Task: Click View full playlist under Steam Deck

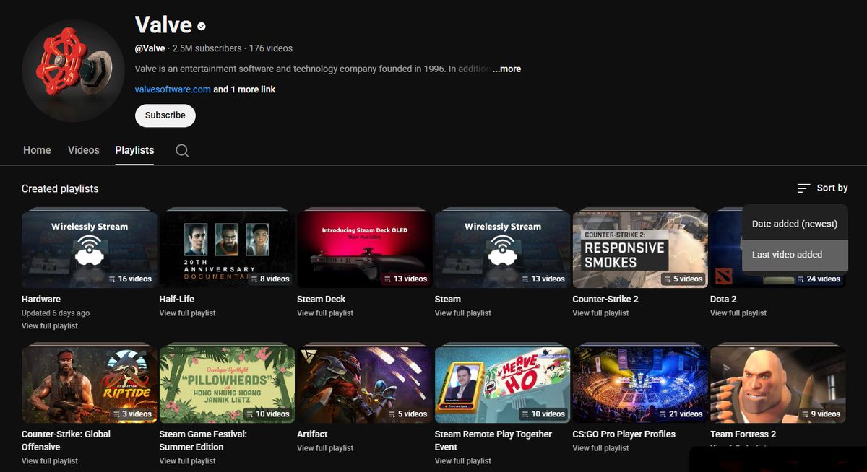Action: 325,313
